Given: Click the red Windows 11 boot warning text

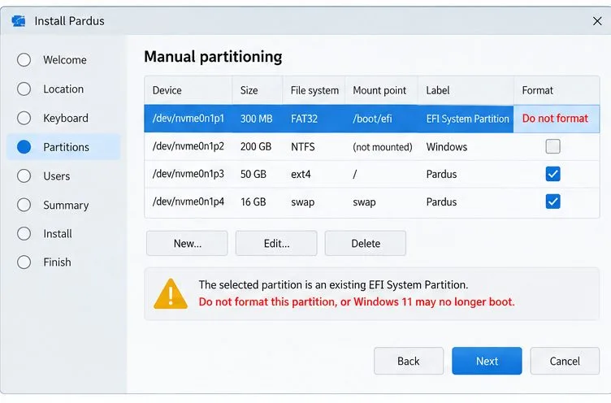Looking at the screenshot, I should pyautogui.click(x=357, y=302).
